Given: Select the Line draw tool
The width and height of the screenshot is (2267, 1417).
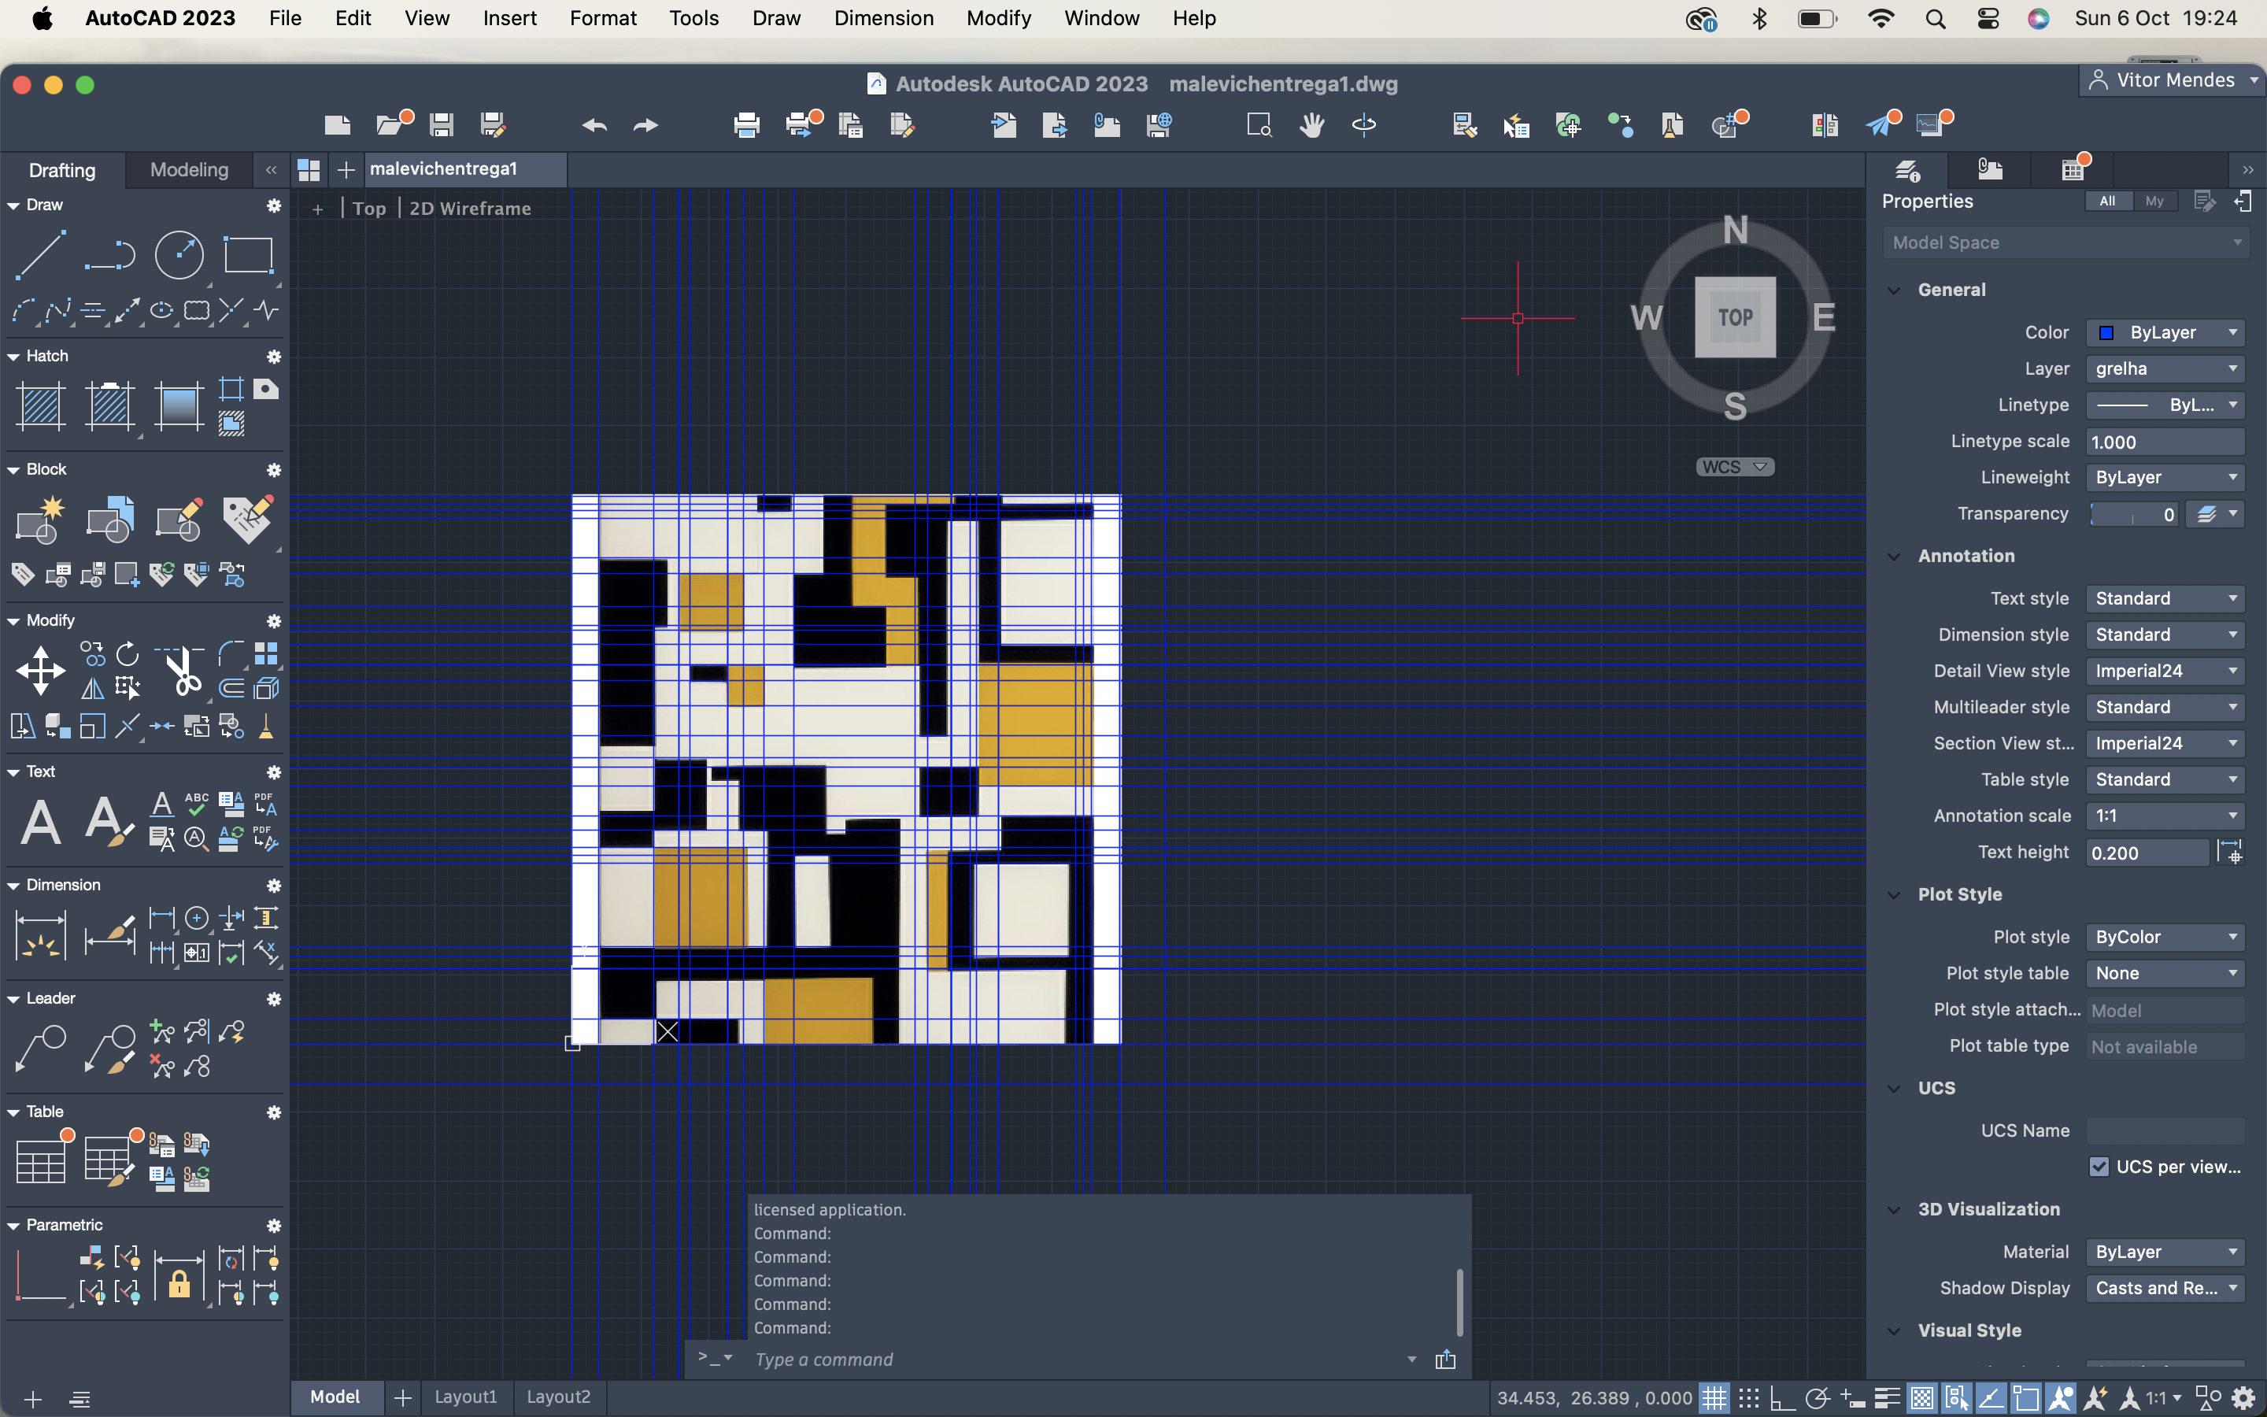Looking at the screenshot, I should (x=40, y=255).
